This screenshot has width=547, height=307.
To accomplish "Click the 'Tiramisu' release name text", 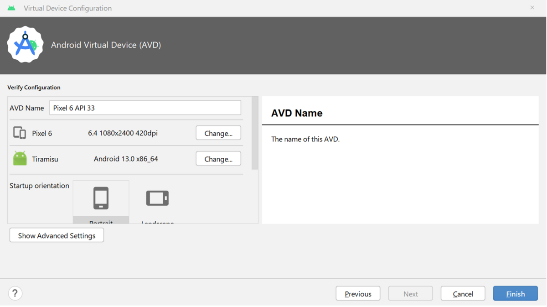I will pos(45,159).
